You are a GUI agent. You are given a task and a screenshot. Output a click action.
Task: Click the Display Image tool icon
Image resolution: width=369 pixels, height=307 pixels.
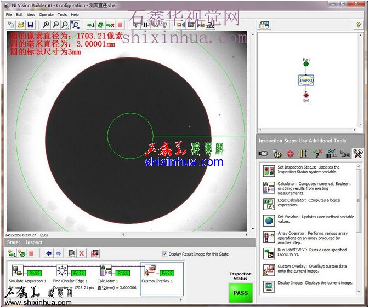pos(269,286)
